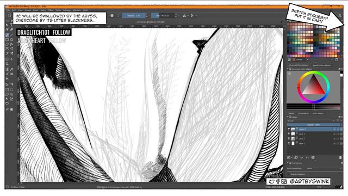Switch to the Undo History tab
The image size is (348, 196).
[x=318, y=113]
